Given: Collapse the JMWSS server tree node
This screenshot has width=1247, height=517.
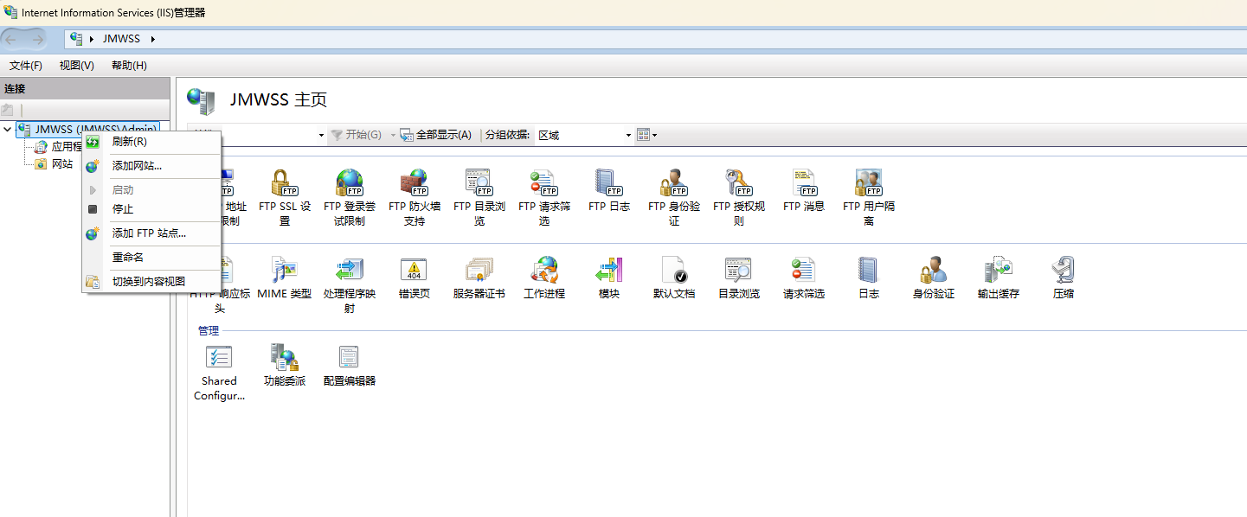Looking at the screenshot, I should (x=8, y=130).
